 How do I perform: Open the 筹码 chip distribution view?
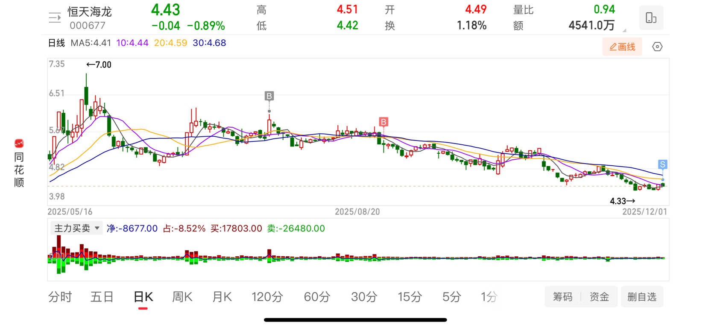click(562, 297)
